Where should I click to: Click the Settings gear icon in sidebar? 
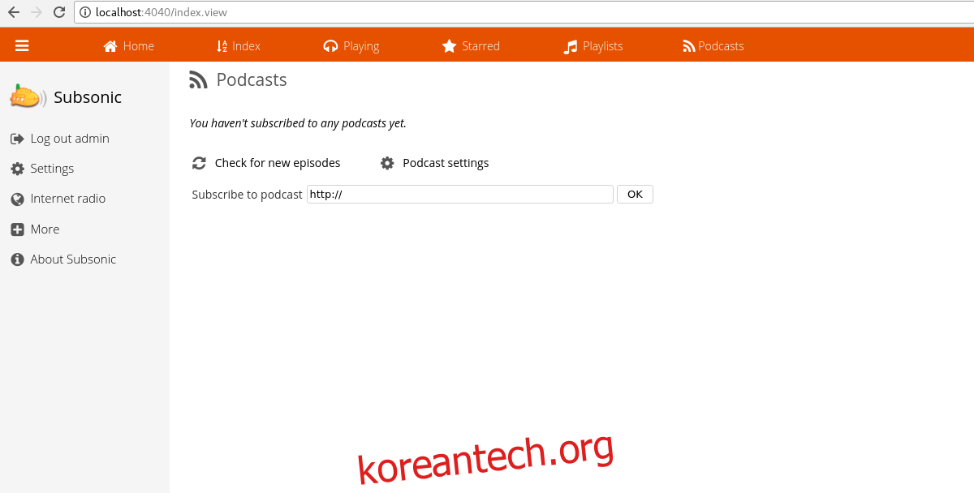pyautogui.click(x=17, y=169)
